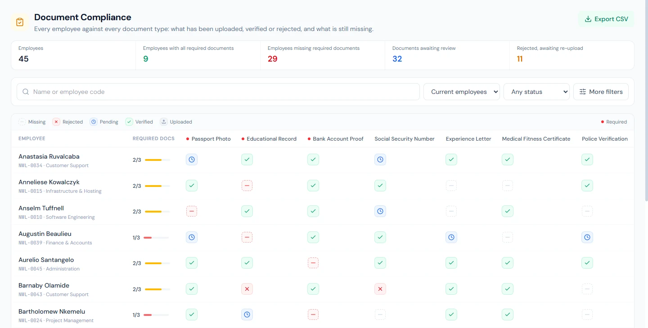The width and height of the screenshot is (648, 328).
Task: Select employee Anselm Tuffnell
Action: click(41, 208)
